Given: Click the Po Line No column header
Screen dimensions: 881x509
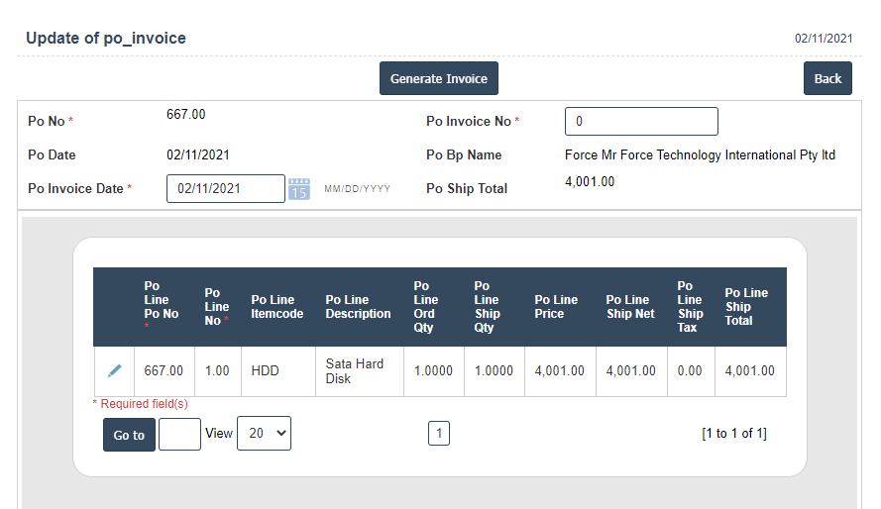Looking at the screenshot, I should point(216,307).
